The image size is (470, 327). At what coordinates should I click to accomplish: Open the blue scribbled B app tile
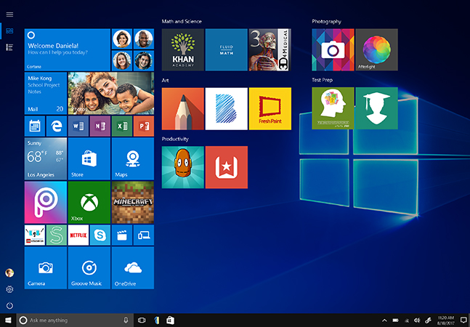tap(227, 108)
